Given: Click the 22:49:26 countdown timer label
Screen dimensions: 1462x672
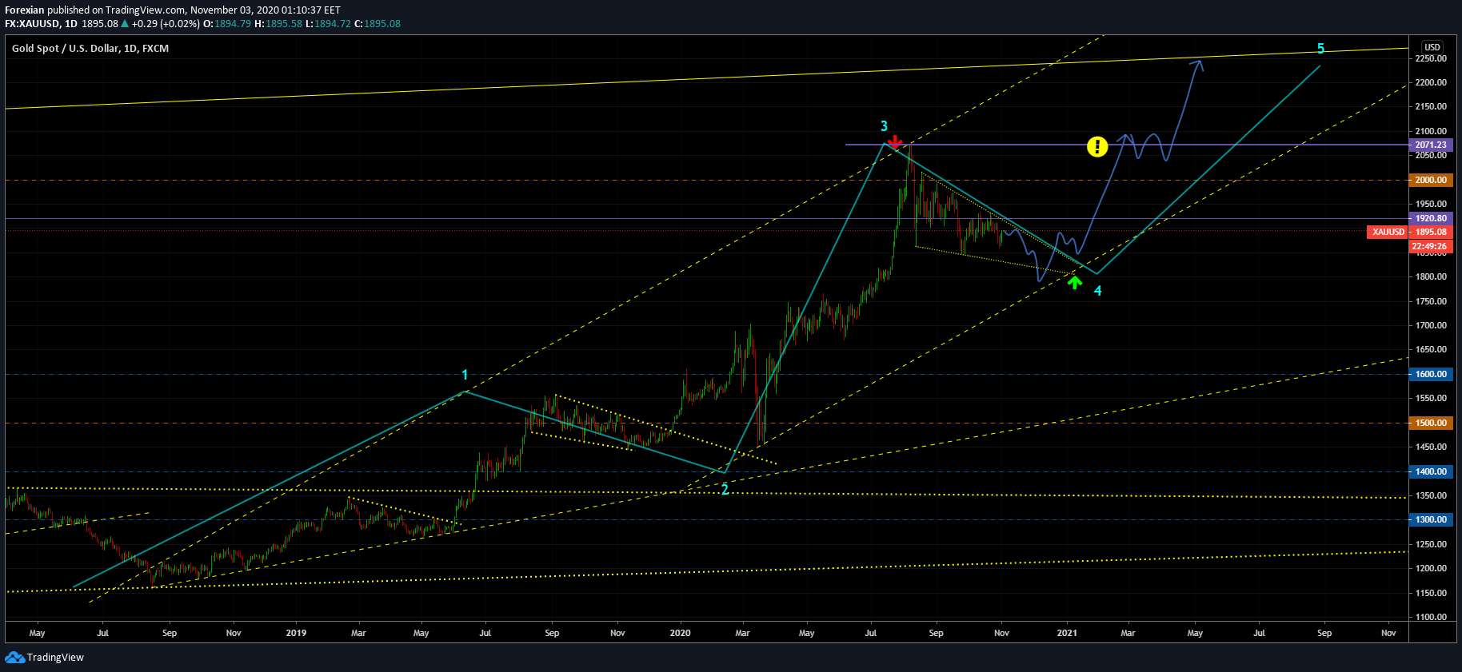Looking at the screenshot, I should (x=1431, y=246).
